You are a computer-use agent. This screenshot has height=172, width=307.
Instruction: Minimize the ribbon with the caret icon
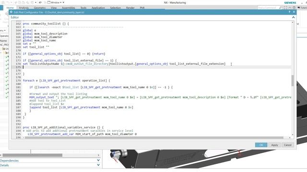click(x=290, y=8)
